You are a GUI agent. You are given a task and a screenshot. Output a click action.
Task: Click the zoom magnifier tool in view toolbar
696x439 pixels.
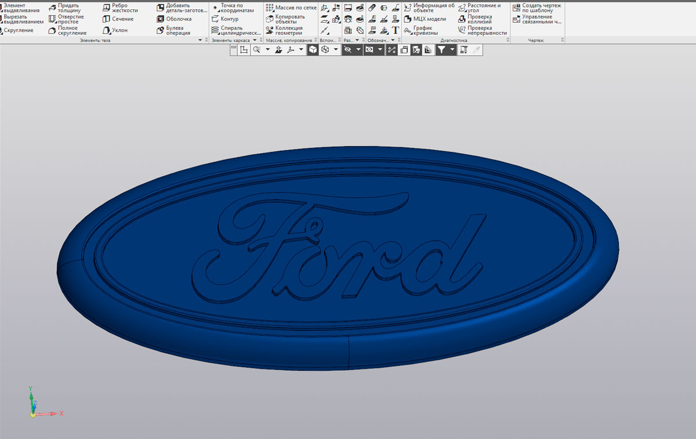pyautogui.click(x=256, y=50)
